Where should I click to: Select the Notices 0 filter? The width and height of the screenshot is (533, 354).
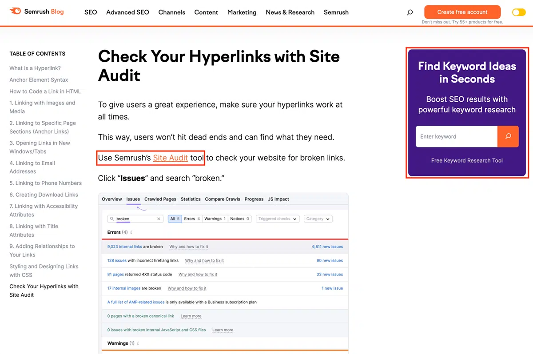pyautogui.click(x=240, y=219)
